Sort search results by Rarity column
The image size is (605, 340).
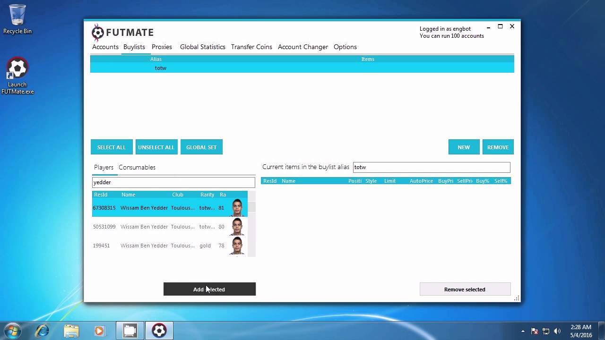pos(207,195)
